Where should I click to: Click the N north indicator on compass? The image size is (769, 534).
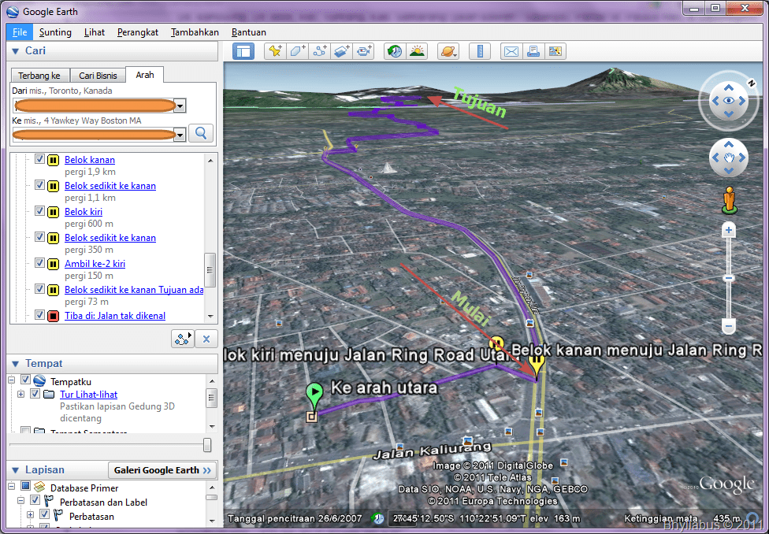tap(751, 83)
